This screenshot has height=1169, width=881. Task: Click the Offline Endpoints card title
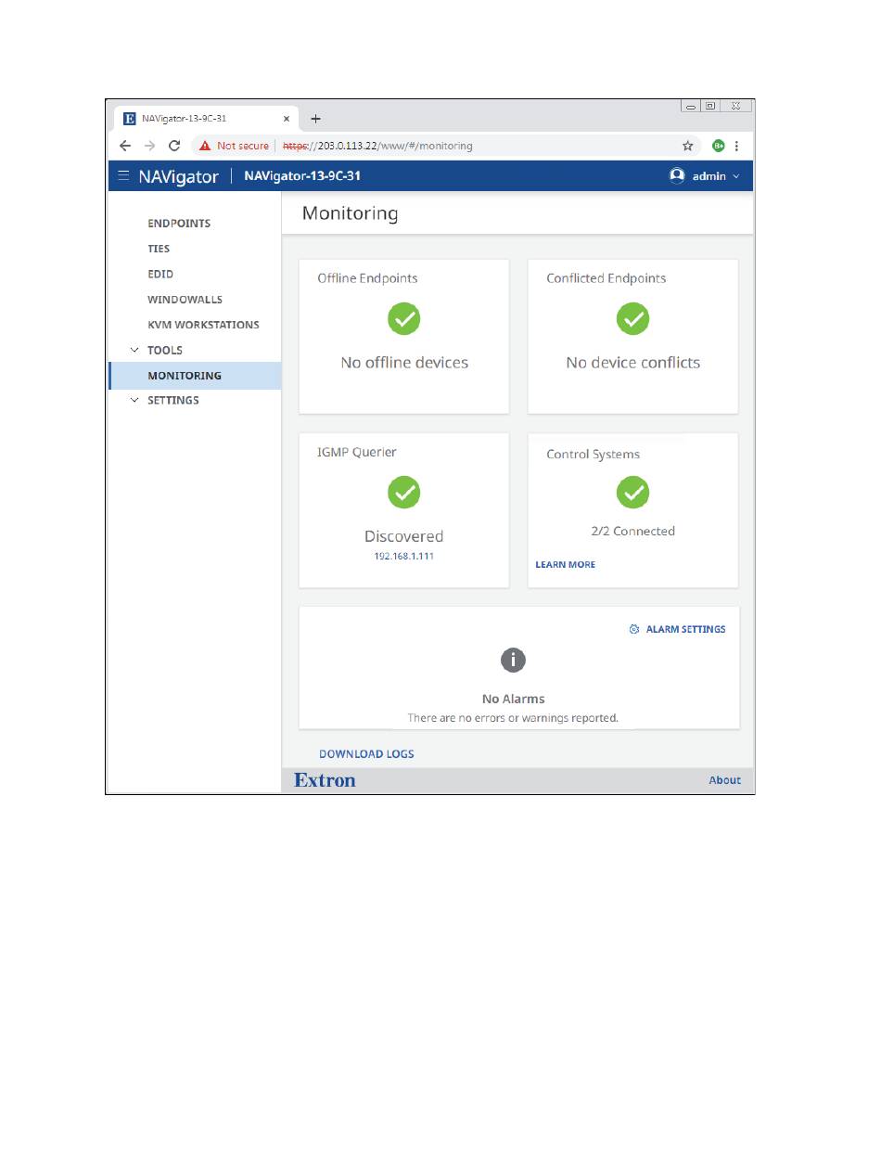pyautogui.click(x=367, y=278)
